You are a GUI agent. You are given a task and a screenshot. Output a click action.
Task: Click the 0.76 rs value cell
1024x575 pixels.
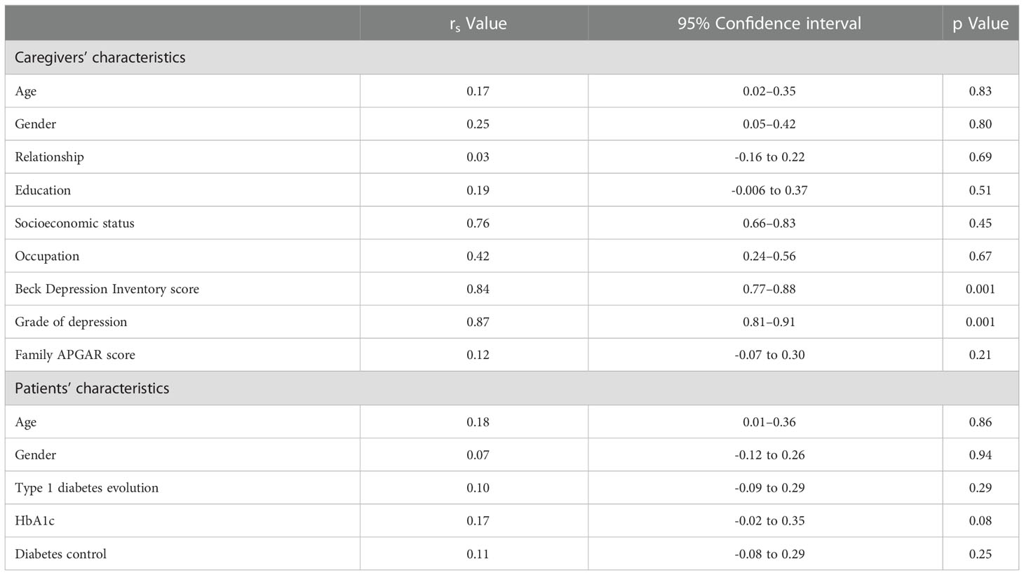478,223
